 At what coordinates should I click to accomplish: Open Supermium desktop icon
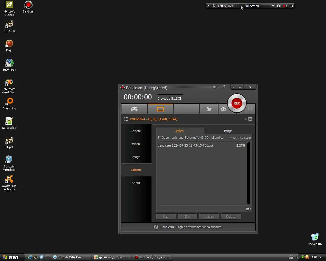click(9, 65)
